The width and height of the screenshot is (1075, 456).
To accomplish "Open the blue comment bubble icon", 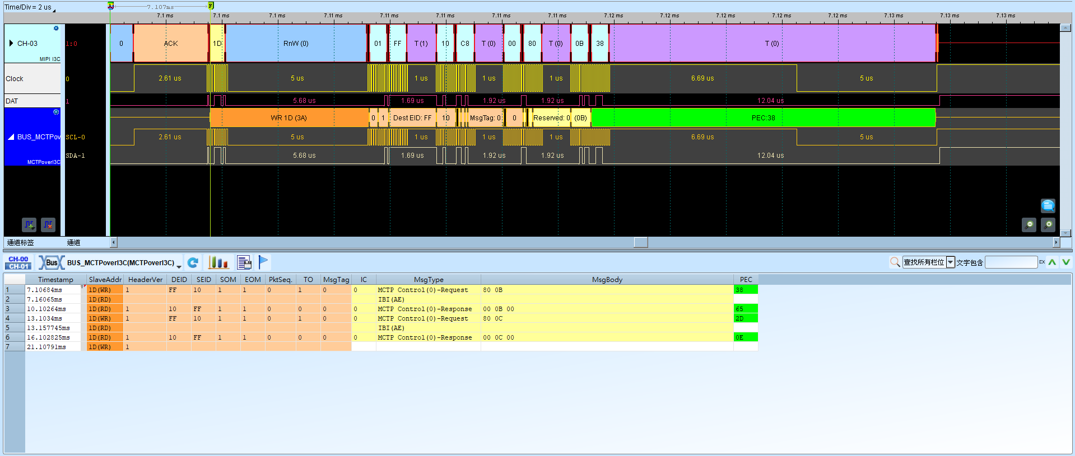I will [1048, 206].
